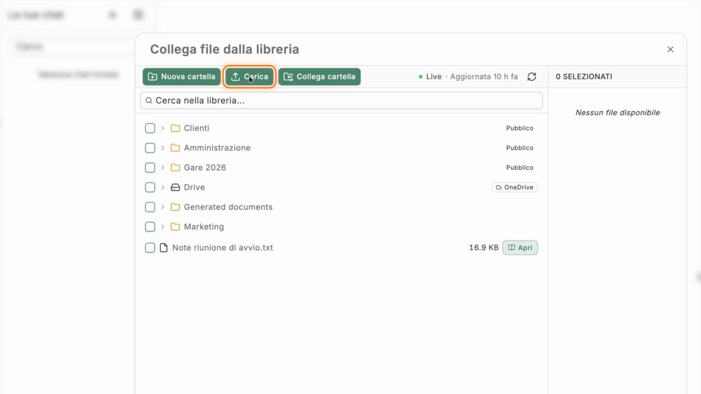Image resolution: width=701 pixels, height=394 pixels.
Task: Click the 16.9 KB file size
Action: pos(484,248)
